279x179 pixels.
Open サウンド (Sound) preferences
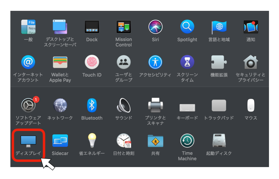coord(124,105)
